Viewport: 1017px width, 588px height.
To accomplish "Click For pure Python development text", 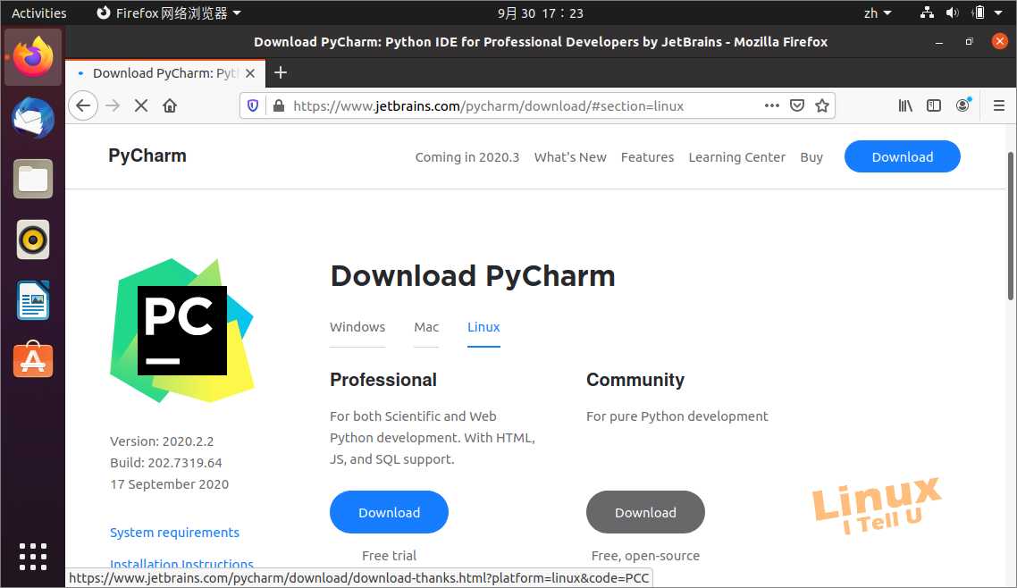I will click(x=677, y=416).
